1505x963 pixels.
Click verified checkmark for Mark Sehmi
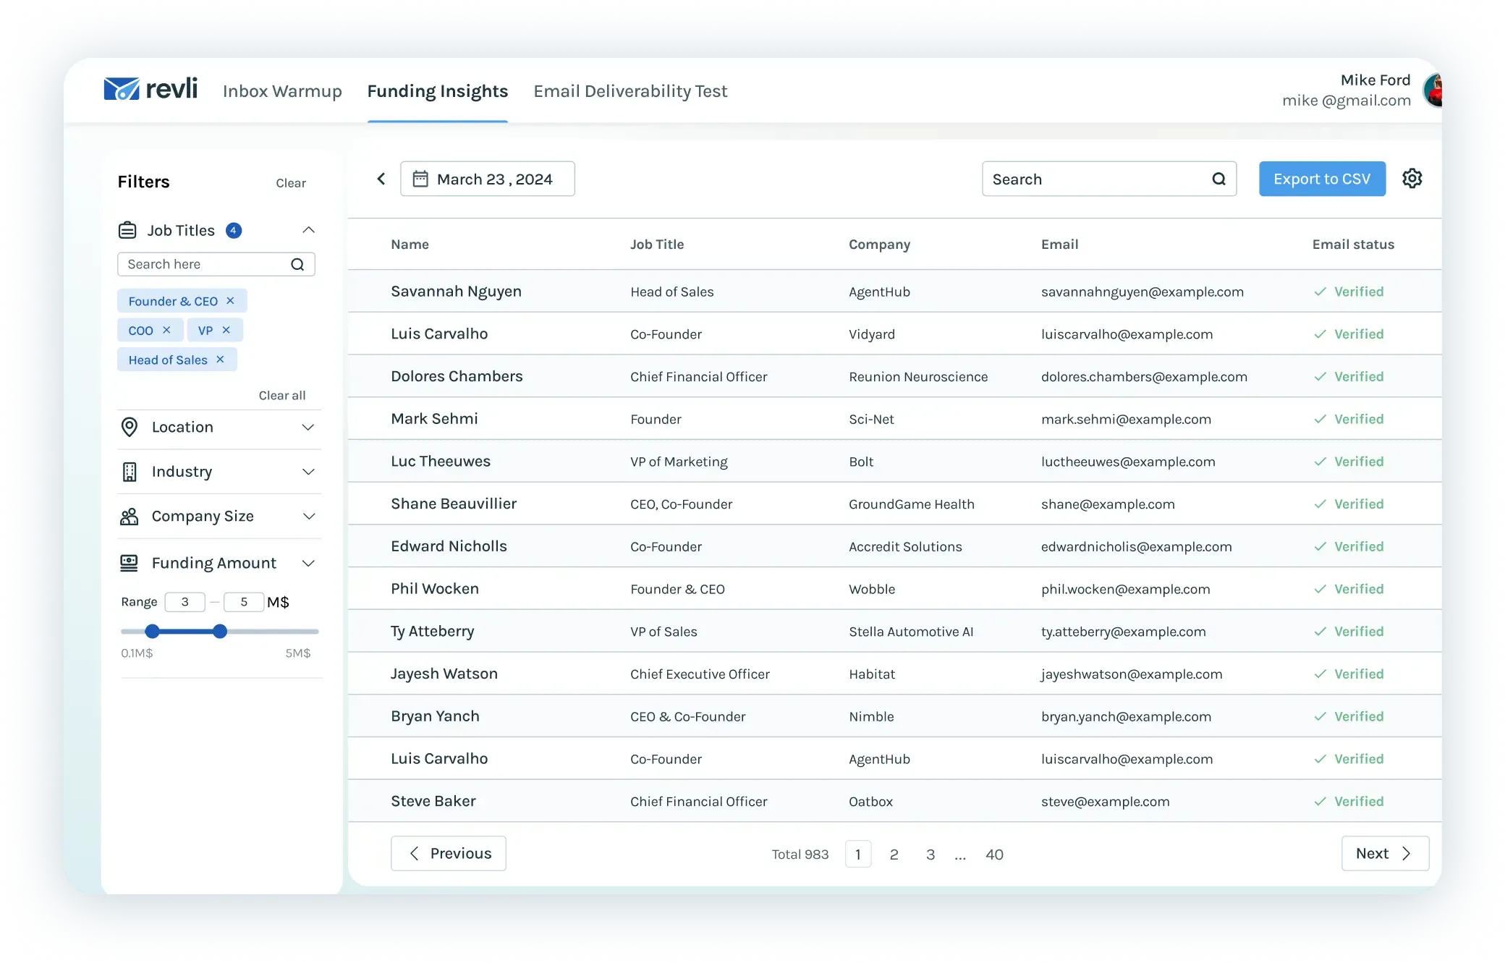coord(1320,419)
